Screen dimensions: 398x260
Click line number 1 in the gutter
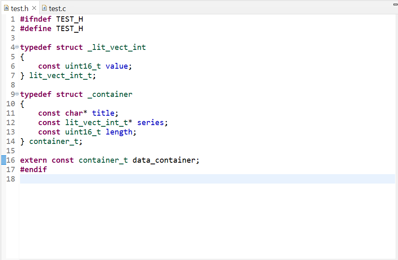click(12, 19)
